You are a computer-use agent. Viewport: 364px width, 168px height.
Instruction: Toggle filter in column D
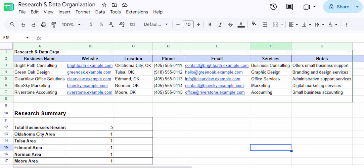[x=180, y=52]
